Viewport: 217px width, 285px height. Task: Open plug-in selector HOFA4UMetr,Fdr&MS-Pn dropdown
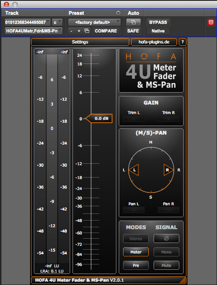33,31
